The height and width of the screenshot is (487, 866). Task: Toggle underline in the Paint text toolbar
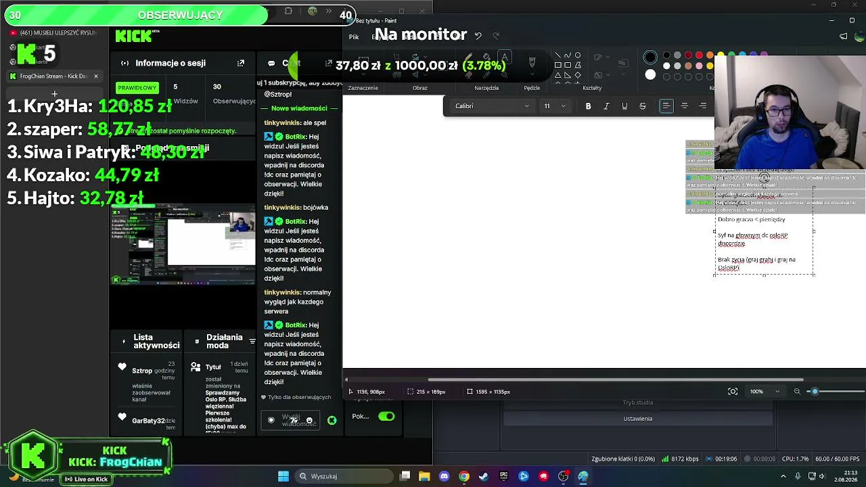click(624, 106)
